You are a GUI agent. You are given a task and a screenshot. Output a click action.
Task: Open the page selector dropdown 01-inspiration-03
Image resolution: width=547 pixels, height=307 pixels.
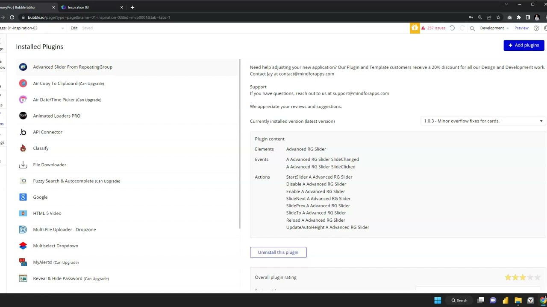click(x=32, y=28)
